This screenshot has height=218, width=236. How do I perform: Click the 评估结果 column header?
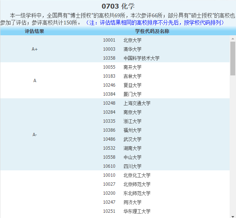coord(35,31)
